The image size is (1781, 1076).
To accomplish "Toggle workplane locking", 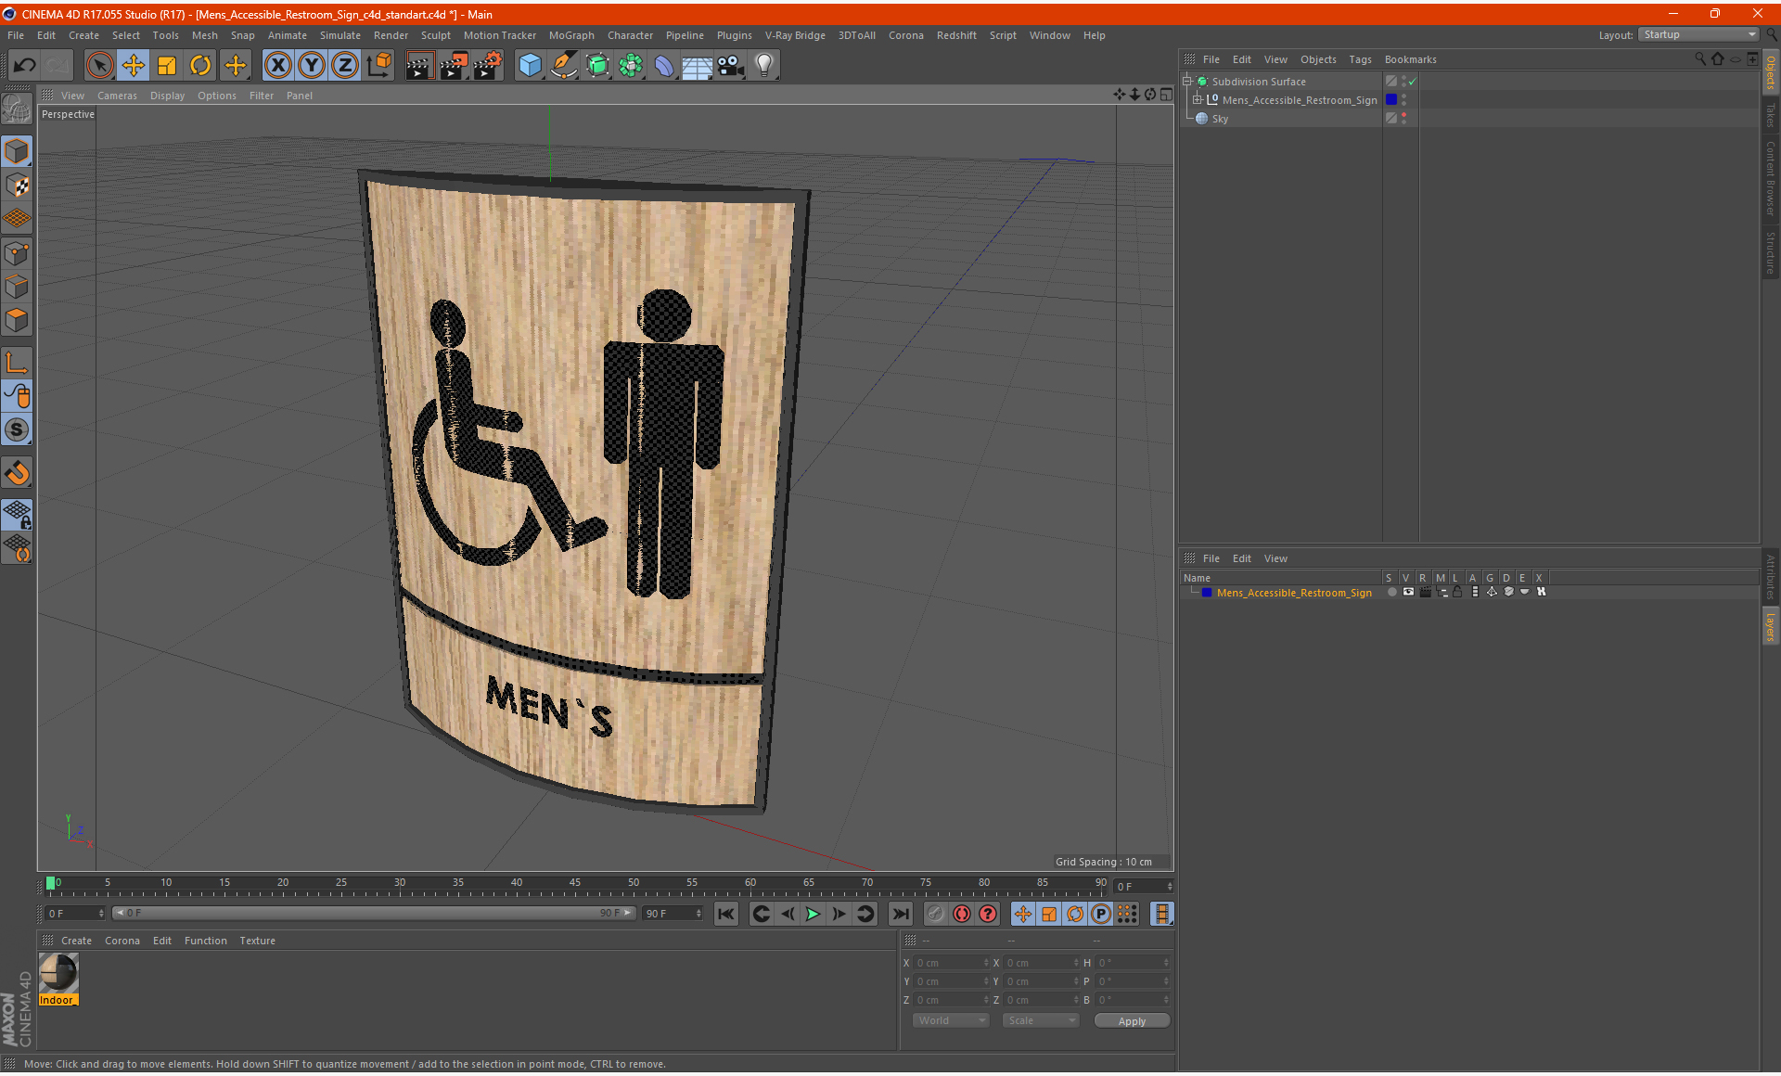I will 17,515.
